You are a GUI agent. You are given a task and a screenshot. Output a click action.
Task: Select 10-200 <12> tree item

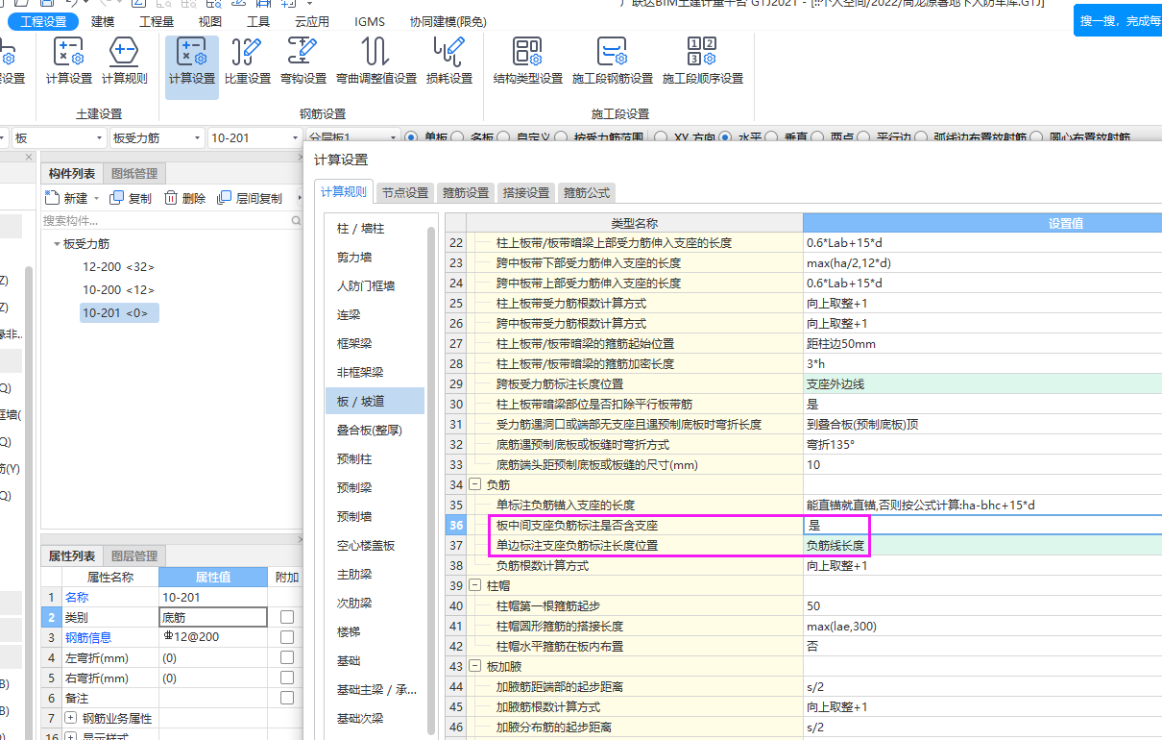[x=118, y=289]
